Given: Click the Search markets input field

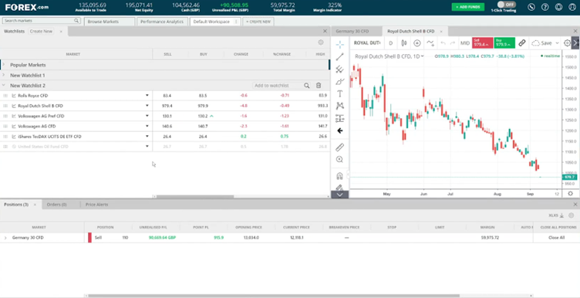Looking at the screenshot, I should pos(41,21).
